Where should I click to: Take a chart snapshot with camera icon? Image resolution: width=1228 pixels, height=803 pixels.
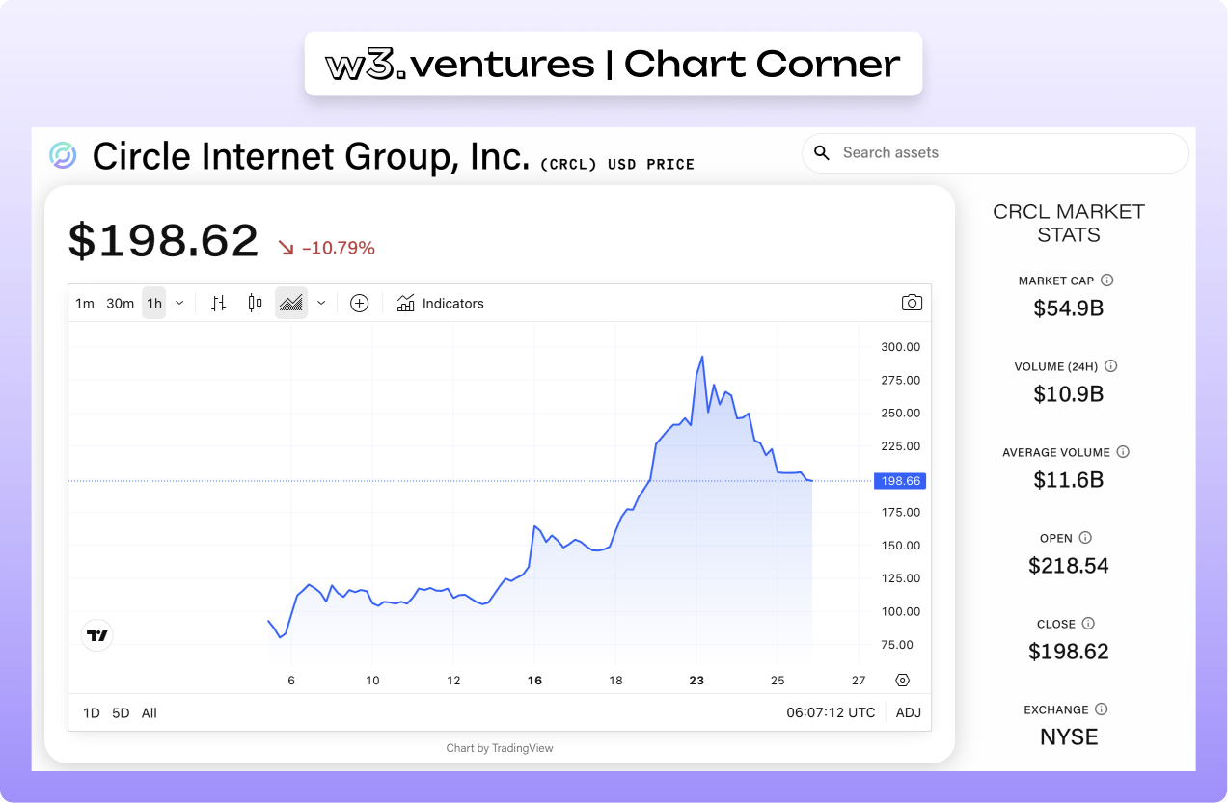tap(912, 303)
